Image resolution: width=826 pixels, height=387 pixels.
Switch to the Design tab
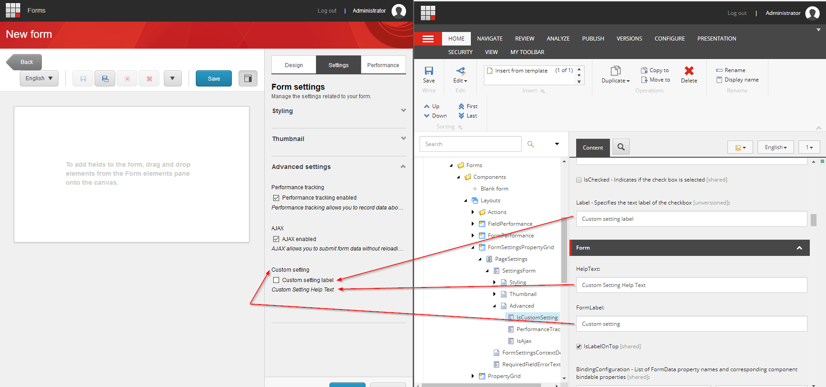[x=294, y=65]
